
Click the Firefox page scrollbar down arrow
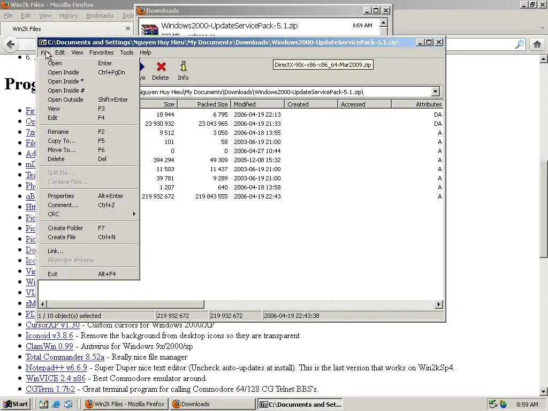(x=544, y=391)
